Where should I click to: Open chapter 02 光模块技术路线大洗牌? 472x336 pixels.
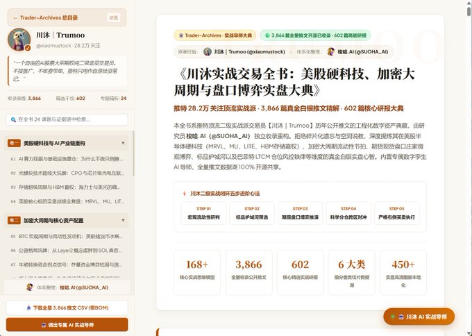(x=67, y=173)
